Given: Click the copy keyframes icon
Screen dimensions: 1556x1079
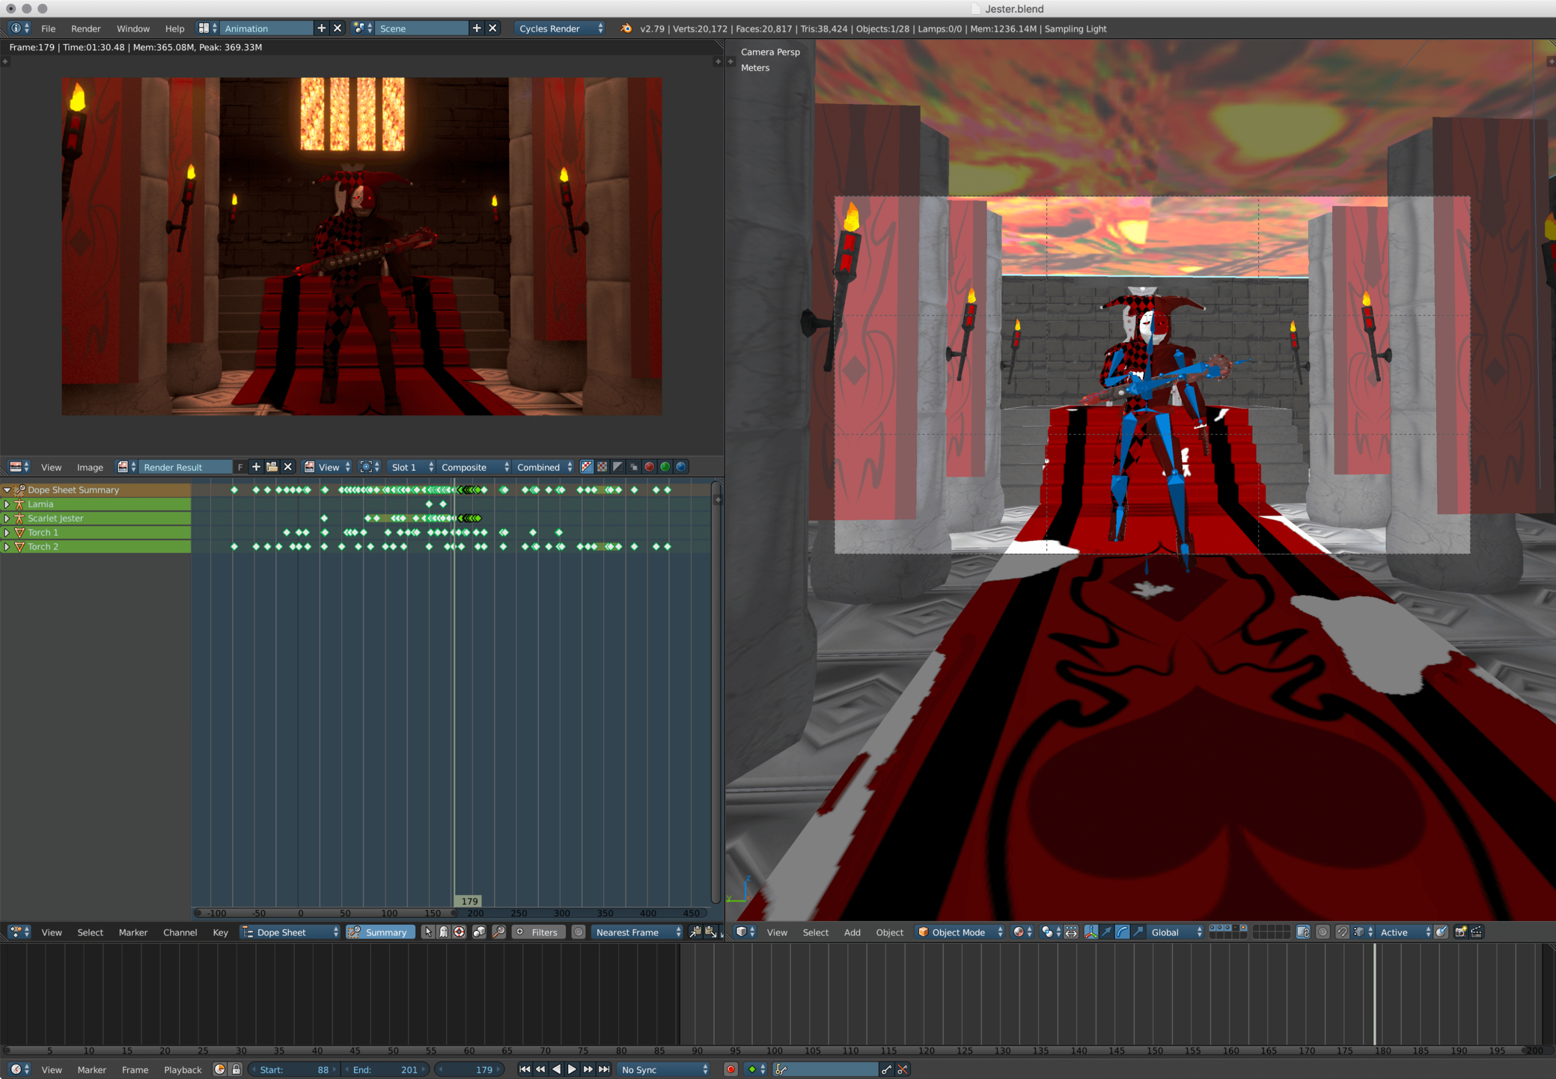Looking at the screenshot, I should point(695,932).
